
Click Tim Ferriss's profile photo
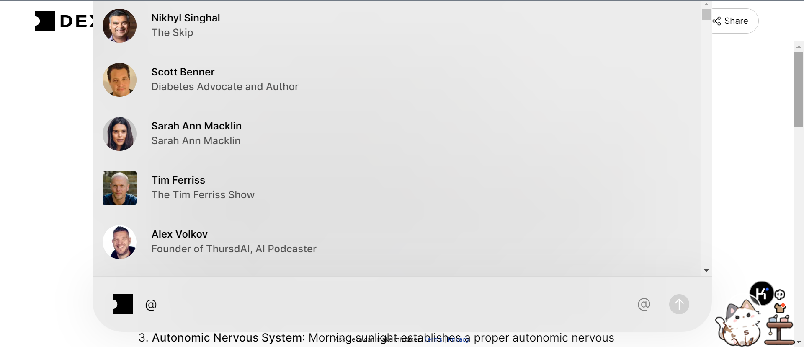(x=119, y=188)
